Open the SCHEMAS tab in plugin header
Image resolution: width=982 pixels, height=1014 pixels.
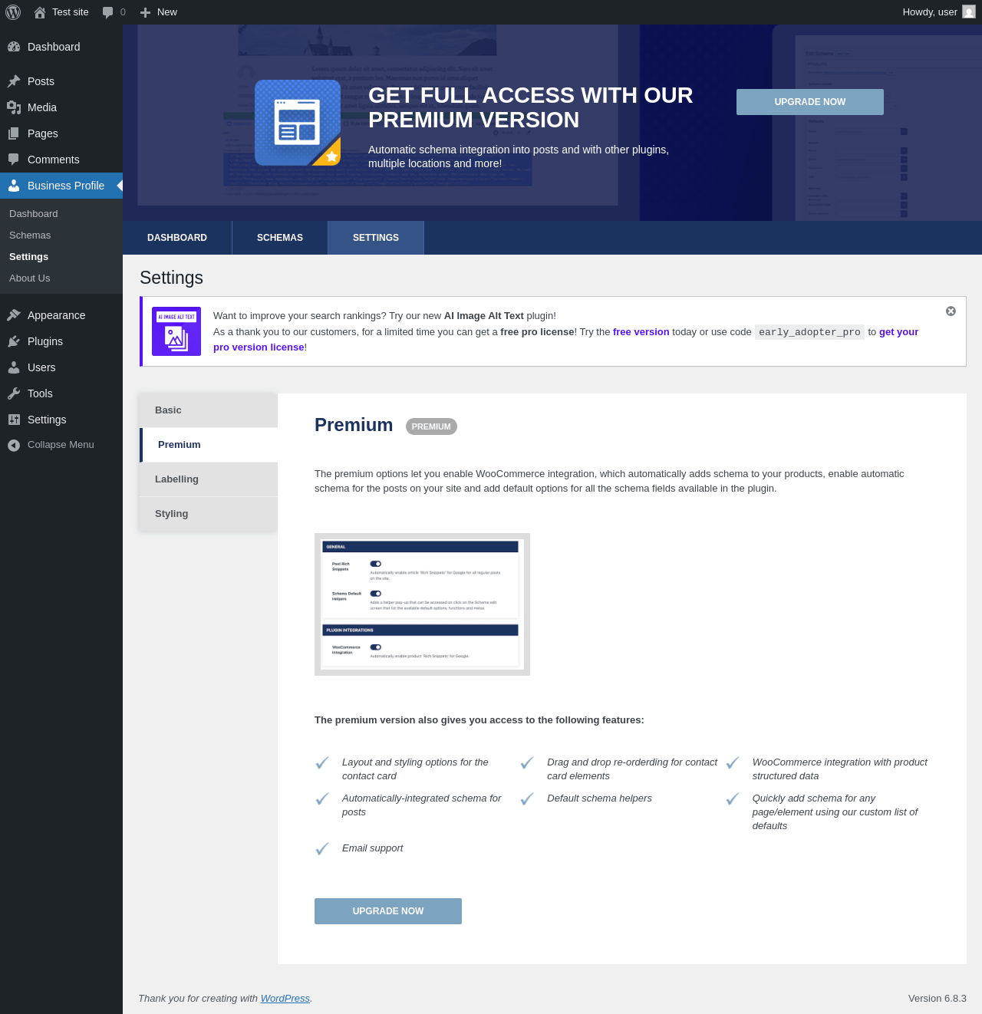click(280, 238)
